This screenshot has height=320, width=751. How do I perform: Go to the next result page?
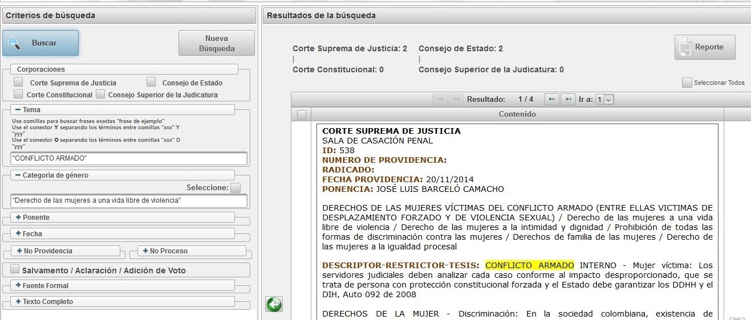551,99
